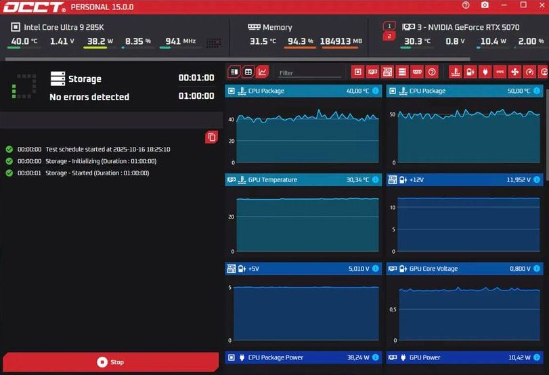The width and height of the screenshot is (549, 375).
Task: Click the sensor Filter text field
Action: [309, 72]
